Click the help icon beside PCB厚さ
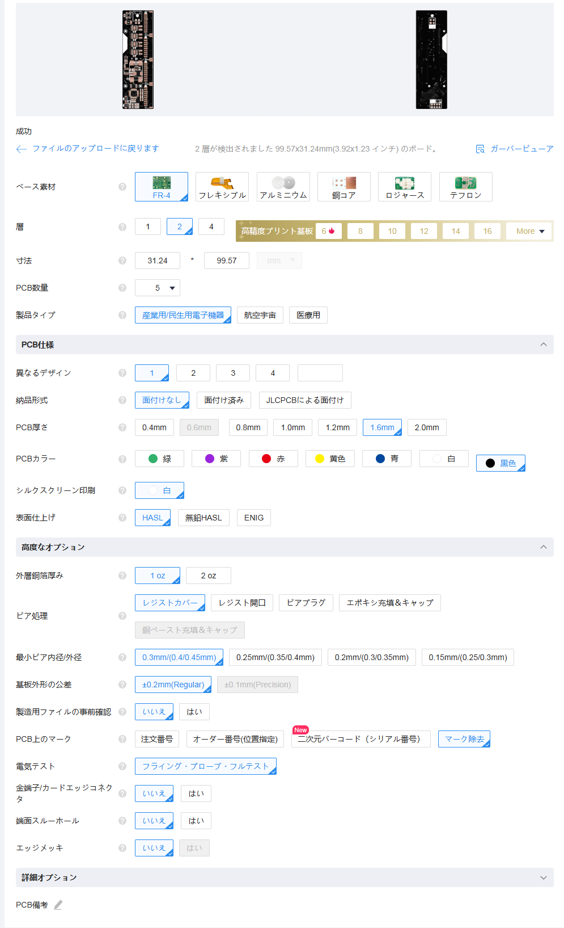This screenshot has width=564, height=928. [x=122, y=427]
